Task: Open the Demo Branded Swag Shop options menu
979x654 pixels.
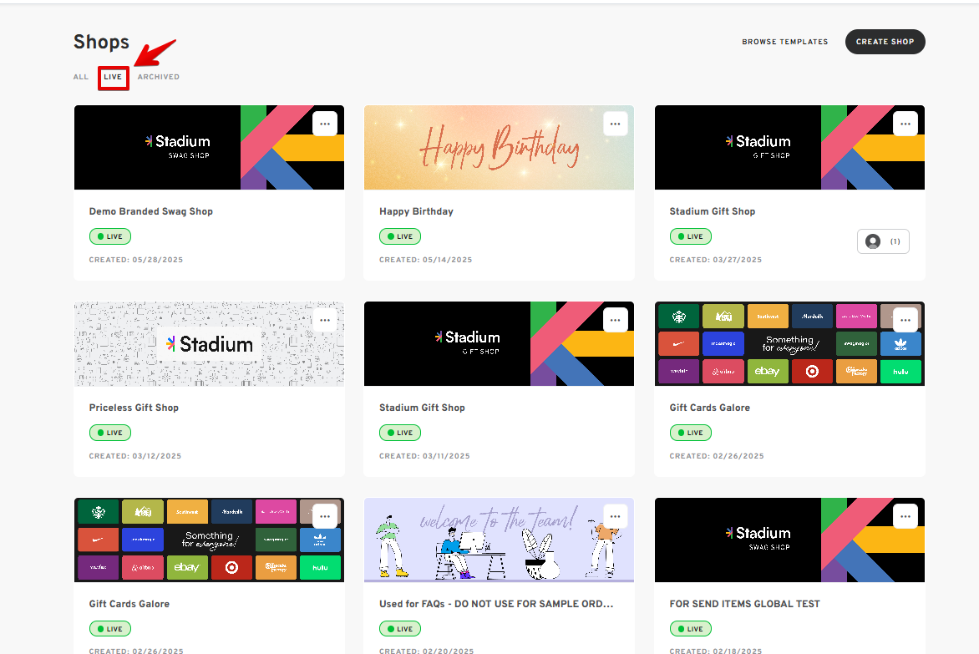Action: (325, 124)
